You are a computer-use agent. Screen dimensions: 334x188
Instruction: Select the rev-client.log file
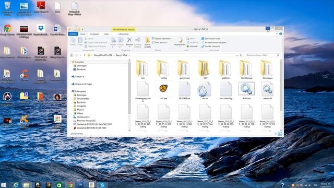pyautogui.click(x=226, y=90)
